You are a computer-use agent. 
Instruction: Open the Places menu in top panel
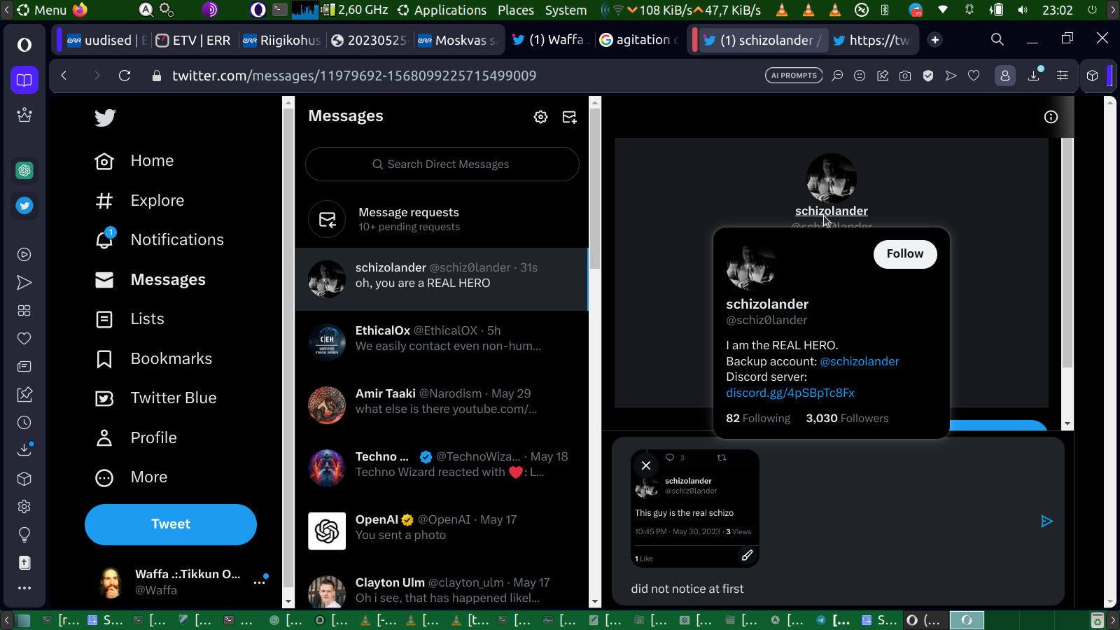516,10
